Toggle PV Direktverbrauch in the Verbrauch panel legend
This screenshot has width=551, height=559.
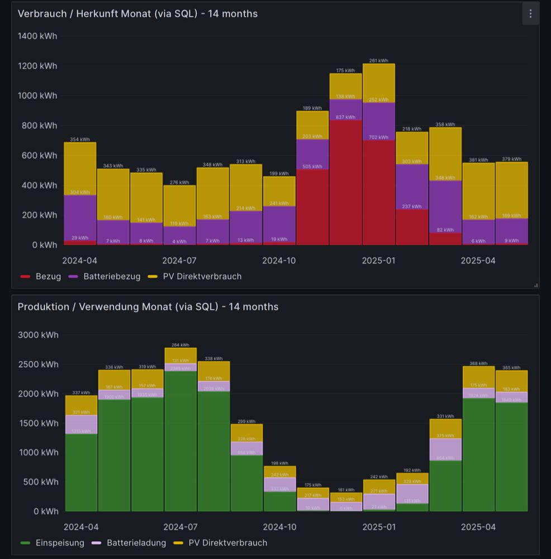pos(202,277)
